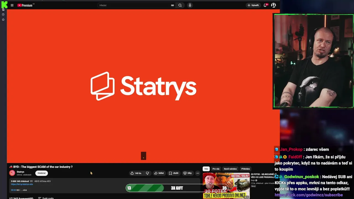This screenshot has height=199, width=354.
Task: Start voice search with the microphone
Action: [190, 5]
